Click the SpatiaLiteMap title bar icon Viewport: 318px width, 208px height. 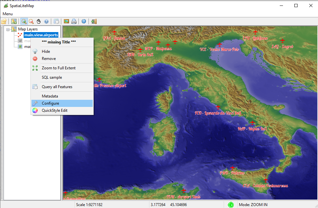pos(6,6)
